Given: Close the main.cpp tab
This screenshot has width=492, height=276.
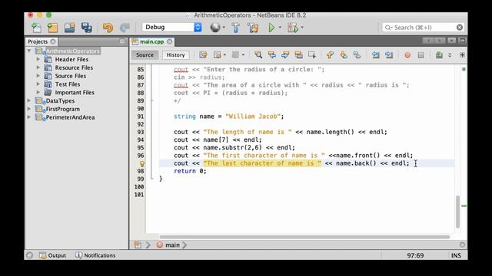Looking at the screenshot, I should click(170, 41).
